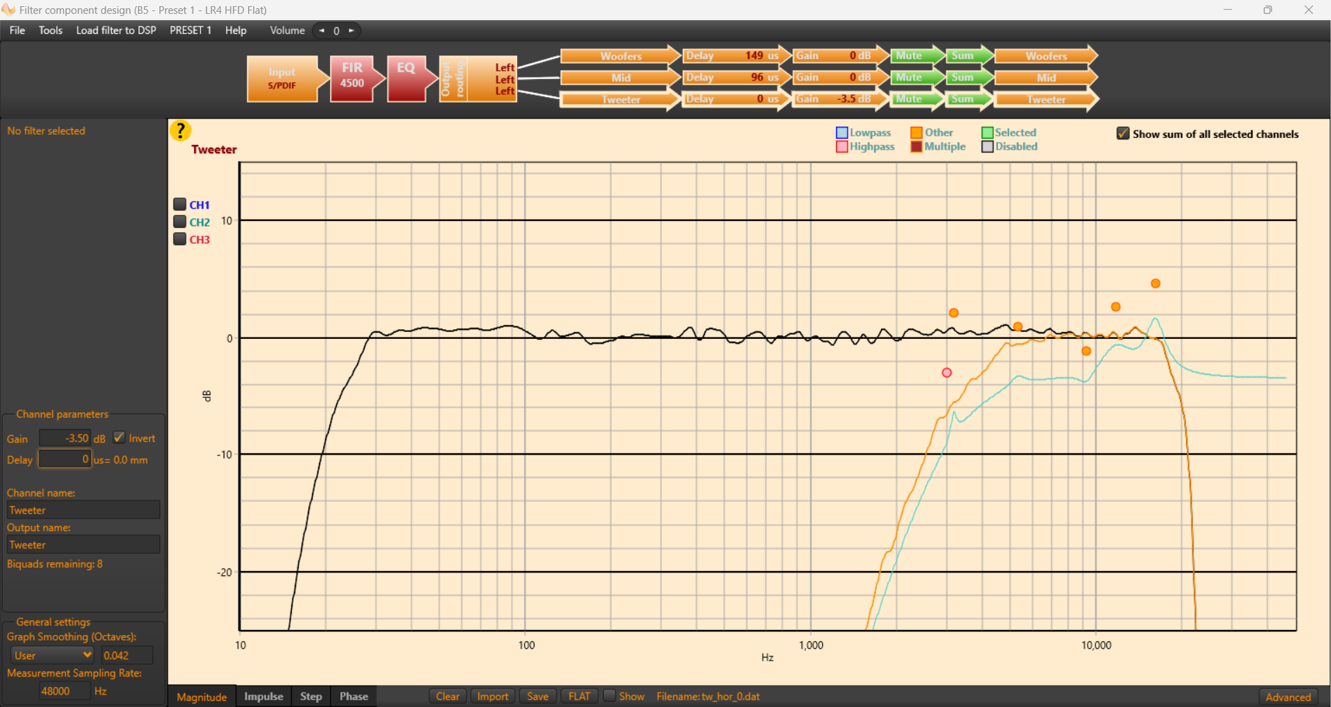Click the Mid Gain 0 dB block
The width and height of the screenshot is (1331, 707).
pyautogui.click(x=840, y=77)
